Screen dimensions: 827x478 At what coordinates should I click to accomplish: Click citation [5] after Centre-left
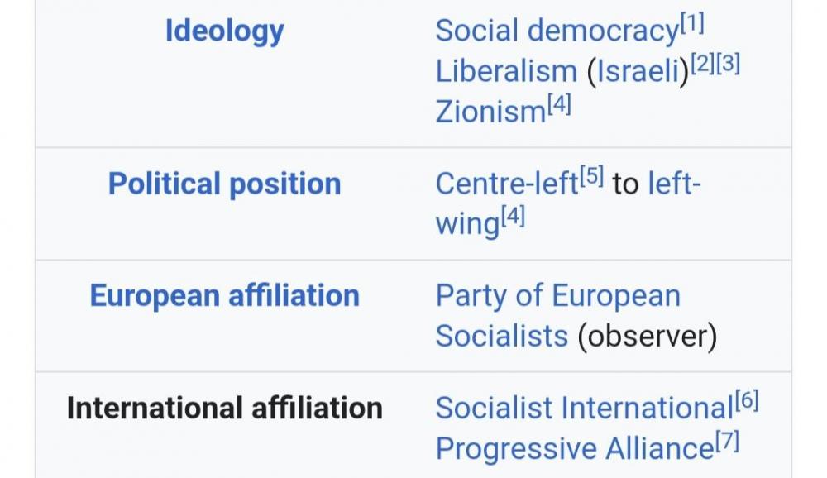pos(591,177)
